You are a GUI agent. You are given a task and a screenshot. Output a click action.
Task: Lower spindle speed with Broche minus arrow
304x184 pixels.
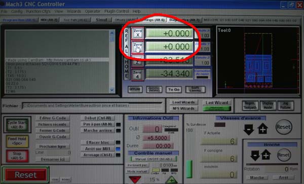click(255, 155)
